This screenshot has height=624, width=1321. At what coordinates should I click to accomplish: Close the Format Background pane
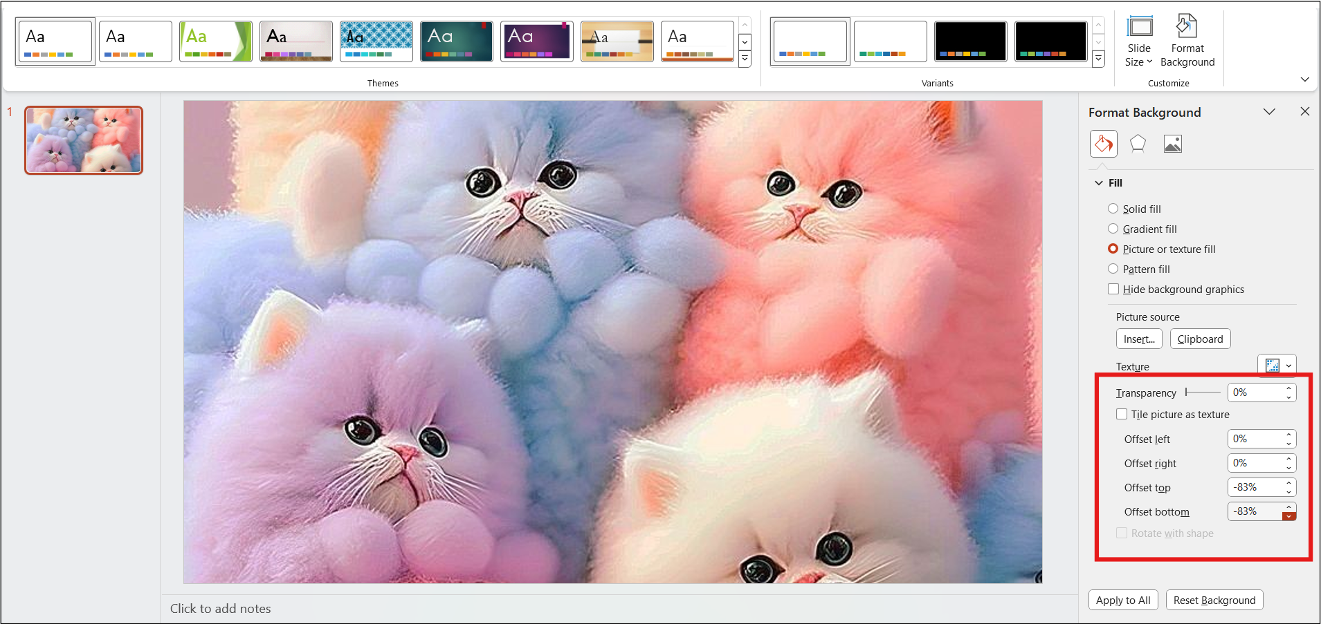[1305, 111]
